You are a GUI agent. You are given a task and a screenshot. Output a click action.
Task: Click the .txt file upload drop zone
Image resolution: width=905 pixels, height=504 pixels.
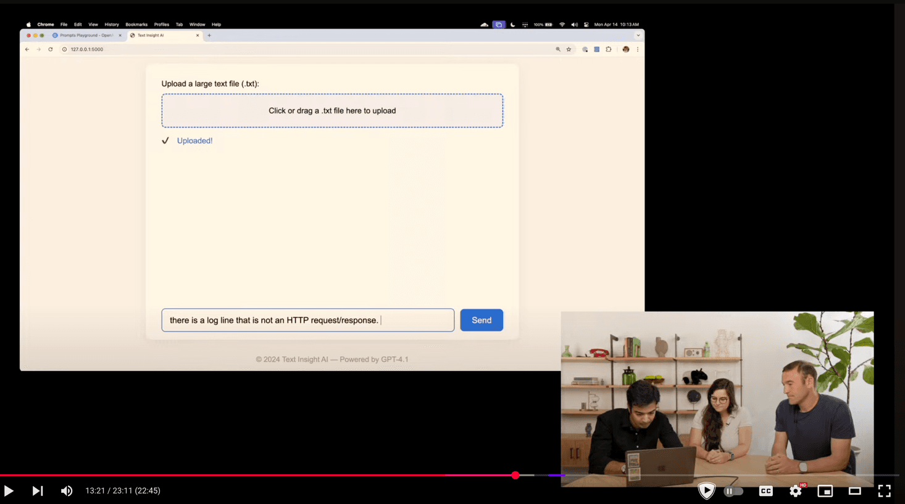[x=332, y=111]
